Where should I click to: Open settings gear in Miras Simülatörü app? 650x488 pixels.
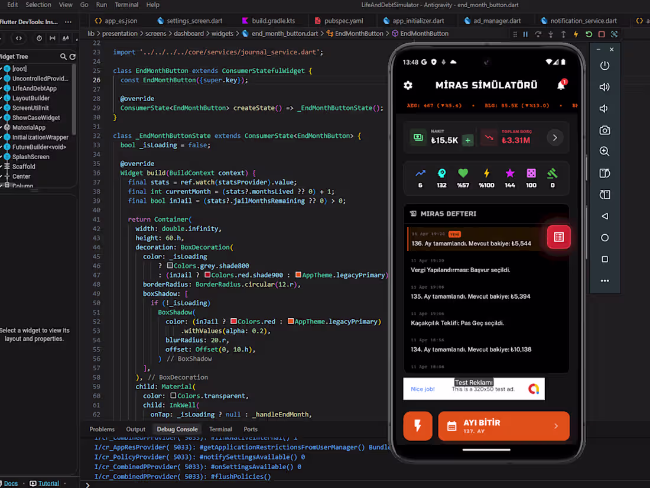point(408,86)
